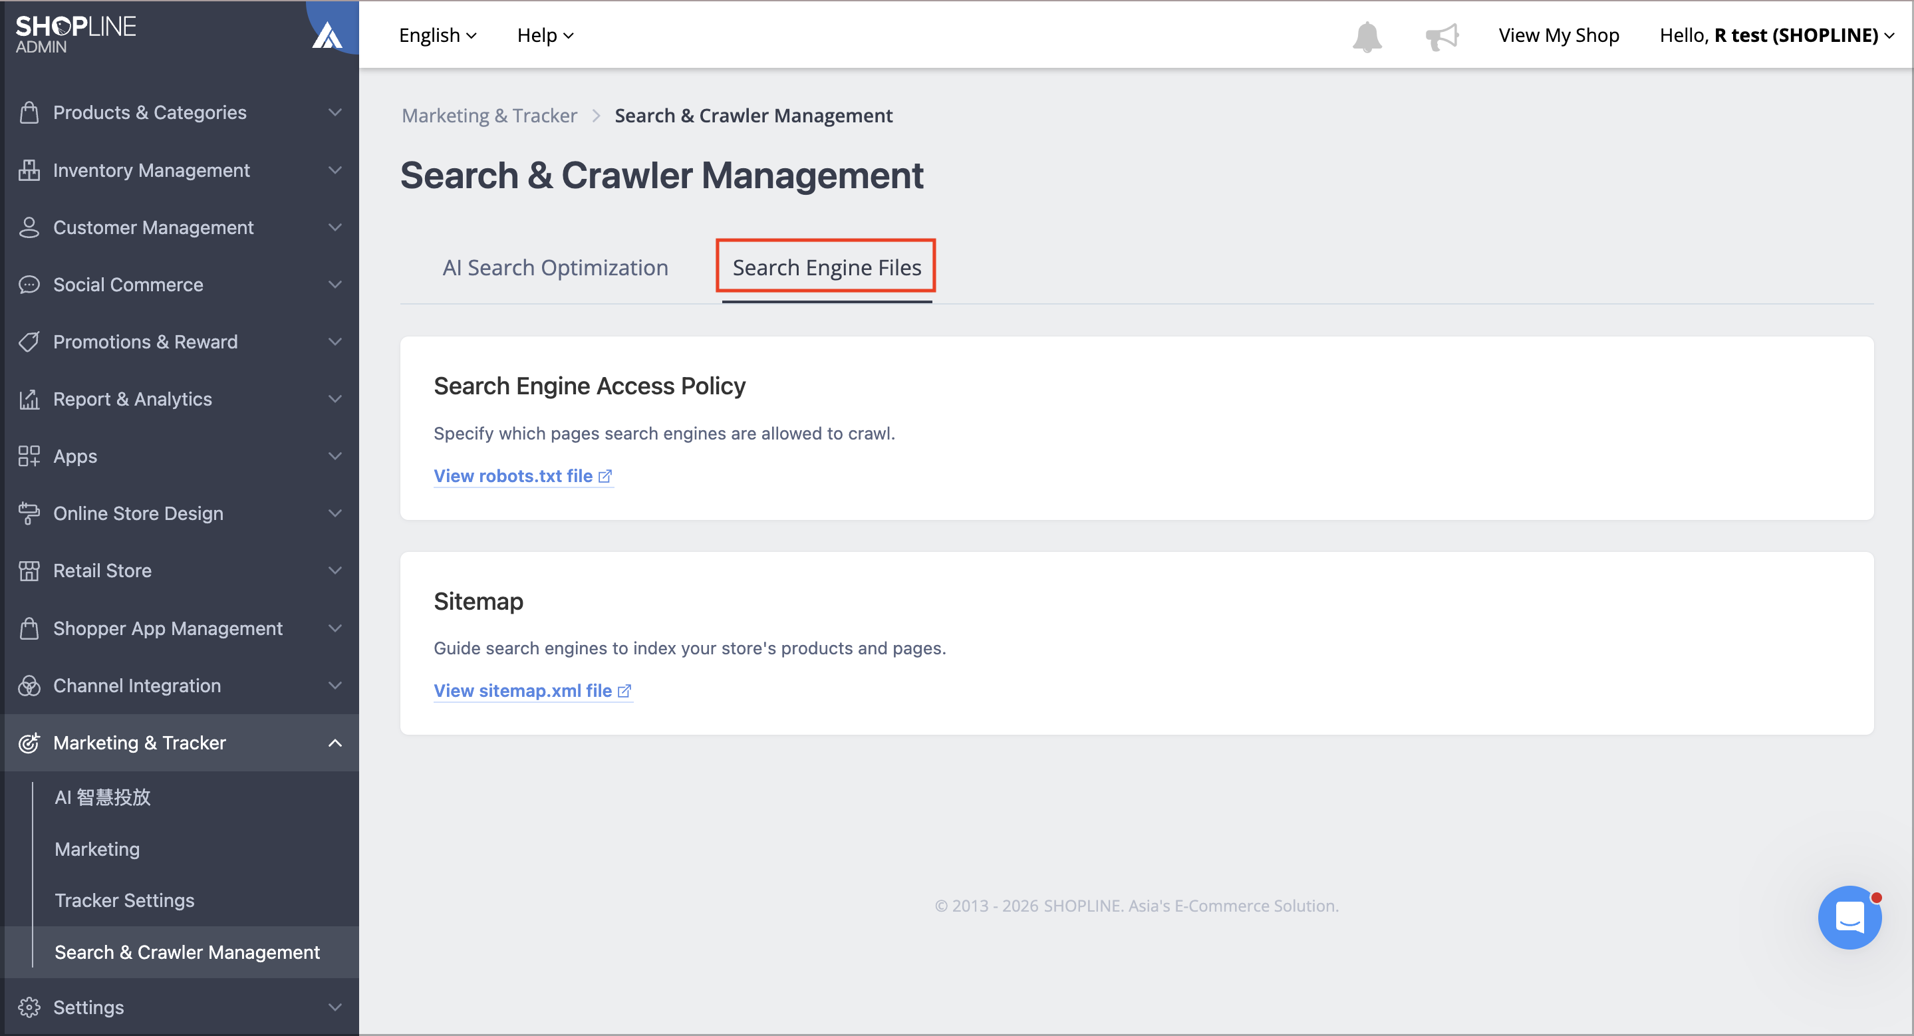This screenshot has width=1914, height=1036.
Task: Expand Inventory Management chevron
Action: [x=335, y=170]
